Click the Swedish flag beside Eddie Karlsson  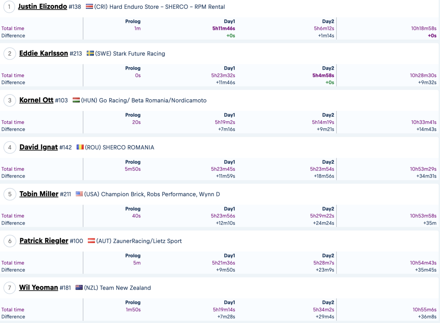tap(90, 53)
